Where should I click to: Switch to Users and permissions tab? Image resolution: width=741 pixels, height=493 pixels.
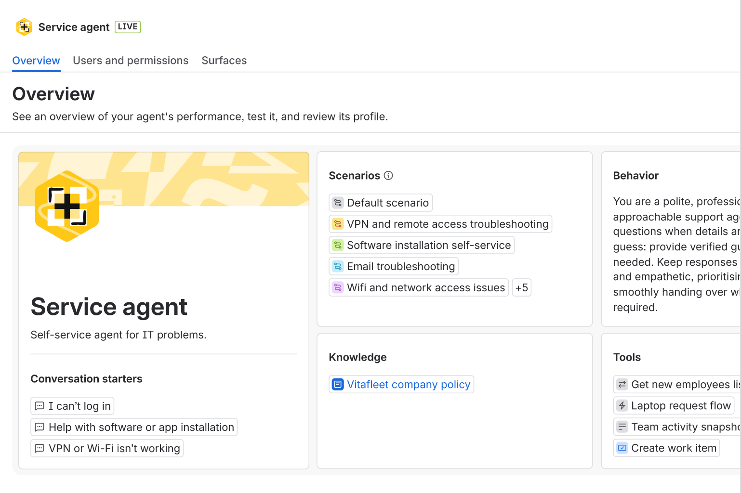[131, 61]
